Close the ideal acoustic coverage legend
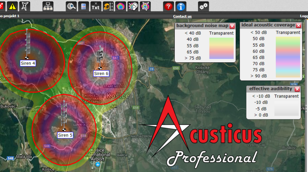This screenshot has height=172, width=308. click(x=299, y=25)
